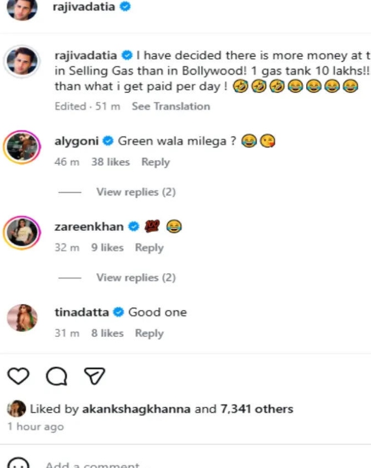Open zareenkhan's profile avatar

pos(22,232)
